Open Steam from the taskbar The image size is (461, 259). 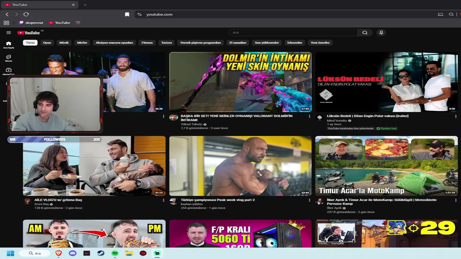click(x=100, y=253)
